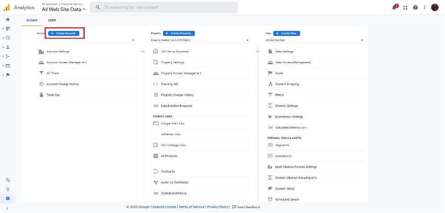Open Behavior icon in sidebar
This screenshot has width=445, height=213.
8,66
